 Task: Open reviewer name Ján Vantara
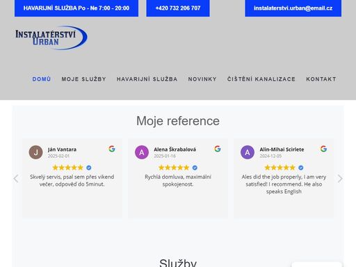(62, 149)
